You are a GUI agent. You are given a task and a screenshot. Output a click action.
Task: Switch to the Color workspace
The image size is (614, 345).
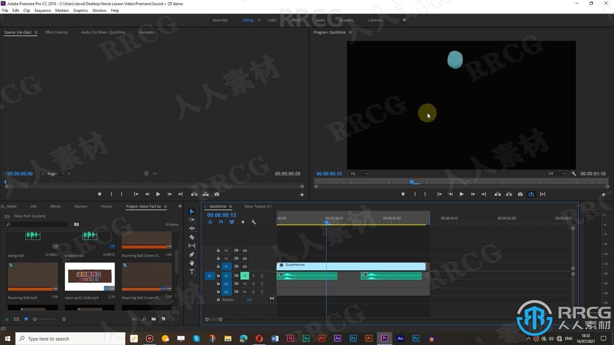[x=272, y=20]
